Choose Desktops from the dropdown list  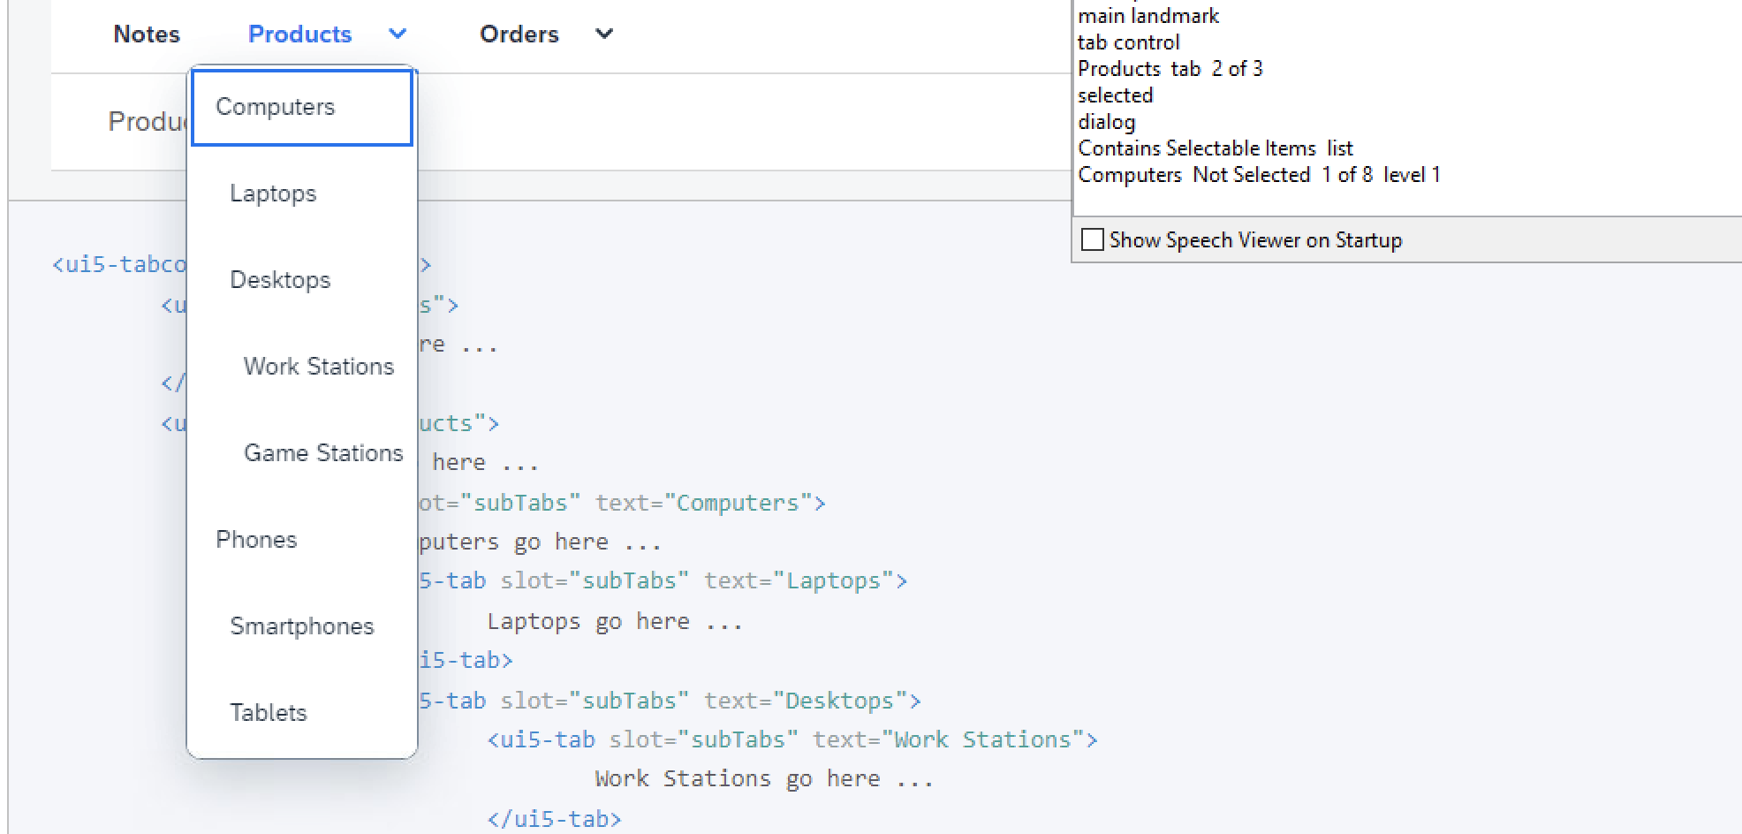280,279
